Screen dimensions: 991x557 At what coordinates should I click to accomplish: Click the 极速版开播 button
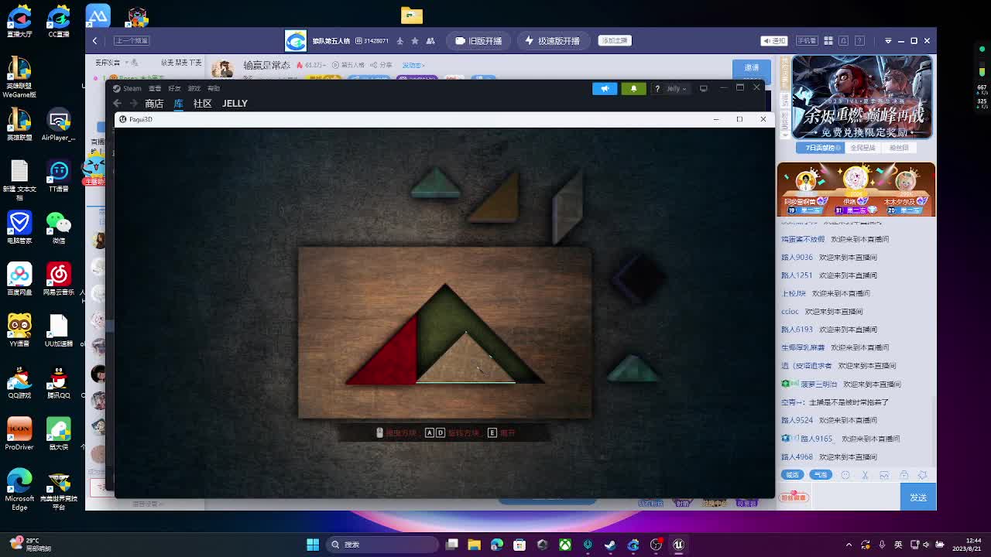coord(552,41)
